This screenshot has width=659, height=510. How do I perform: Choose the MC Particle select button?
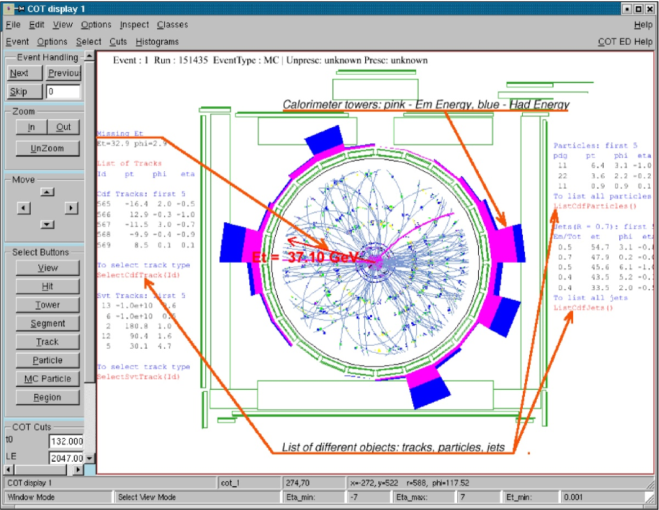click(47, 379)
